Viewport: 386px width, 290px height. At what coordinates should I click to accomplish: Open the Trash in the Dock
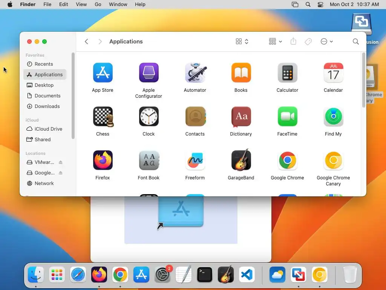coord(350,275)
